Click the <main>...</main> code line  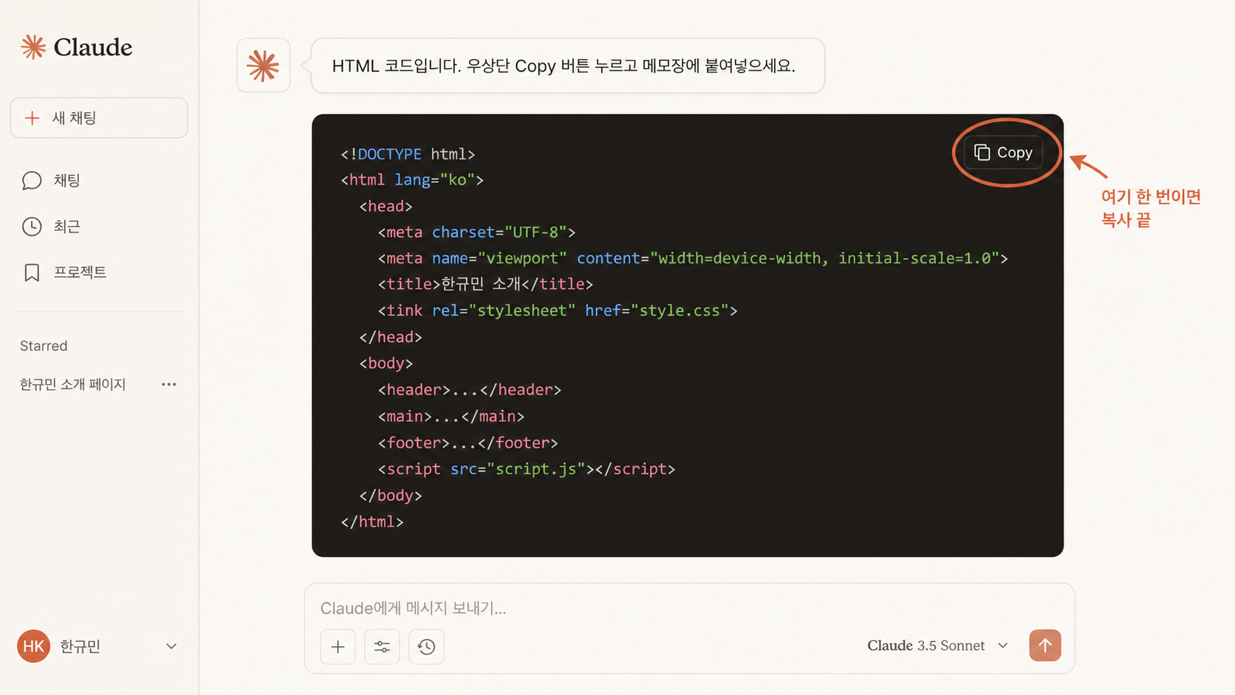coord(451,416)
